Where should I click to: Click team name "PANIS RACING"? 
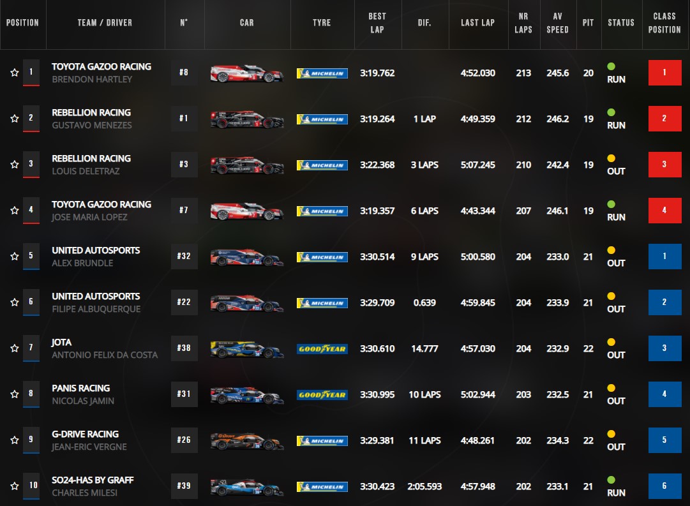[81, 388]
